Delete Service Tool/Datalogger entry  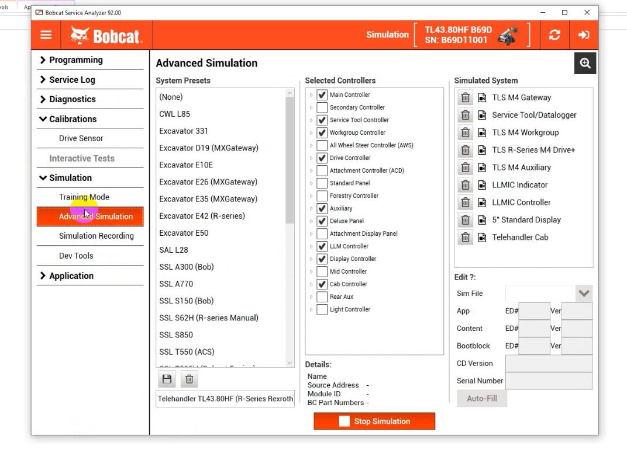click(465, 115)
